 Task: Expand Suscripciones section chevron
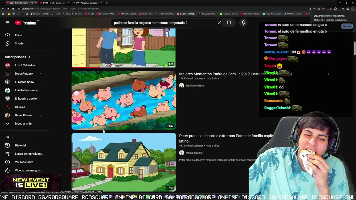pyautogui.click(x=29, y=57)
